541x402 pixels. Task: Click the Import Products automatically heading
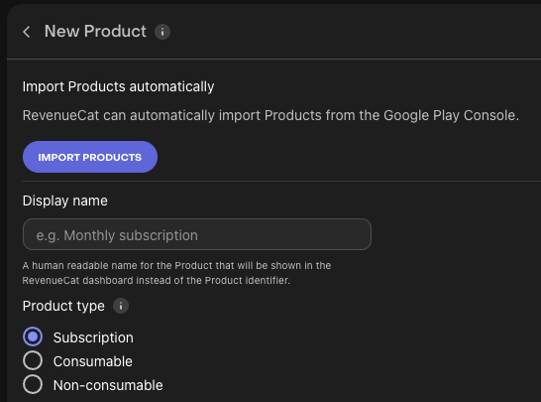point(118,86)
